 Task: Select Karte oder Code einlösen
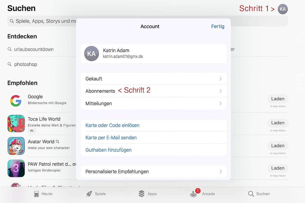112,125
